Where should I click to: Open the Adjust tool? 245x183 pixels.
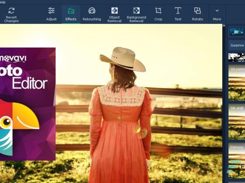(51, 14)
